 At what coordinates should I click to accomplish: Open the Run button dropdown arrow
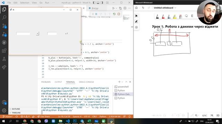[117, 8]
